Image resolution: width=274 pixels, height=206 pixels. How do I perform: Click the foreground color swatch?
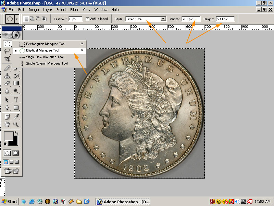click(x=8, y=136)
